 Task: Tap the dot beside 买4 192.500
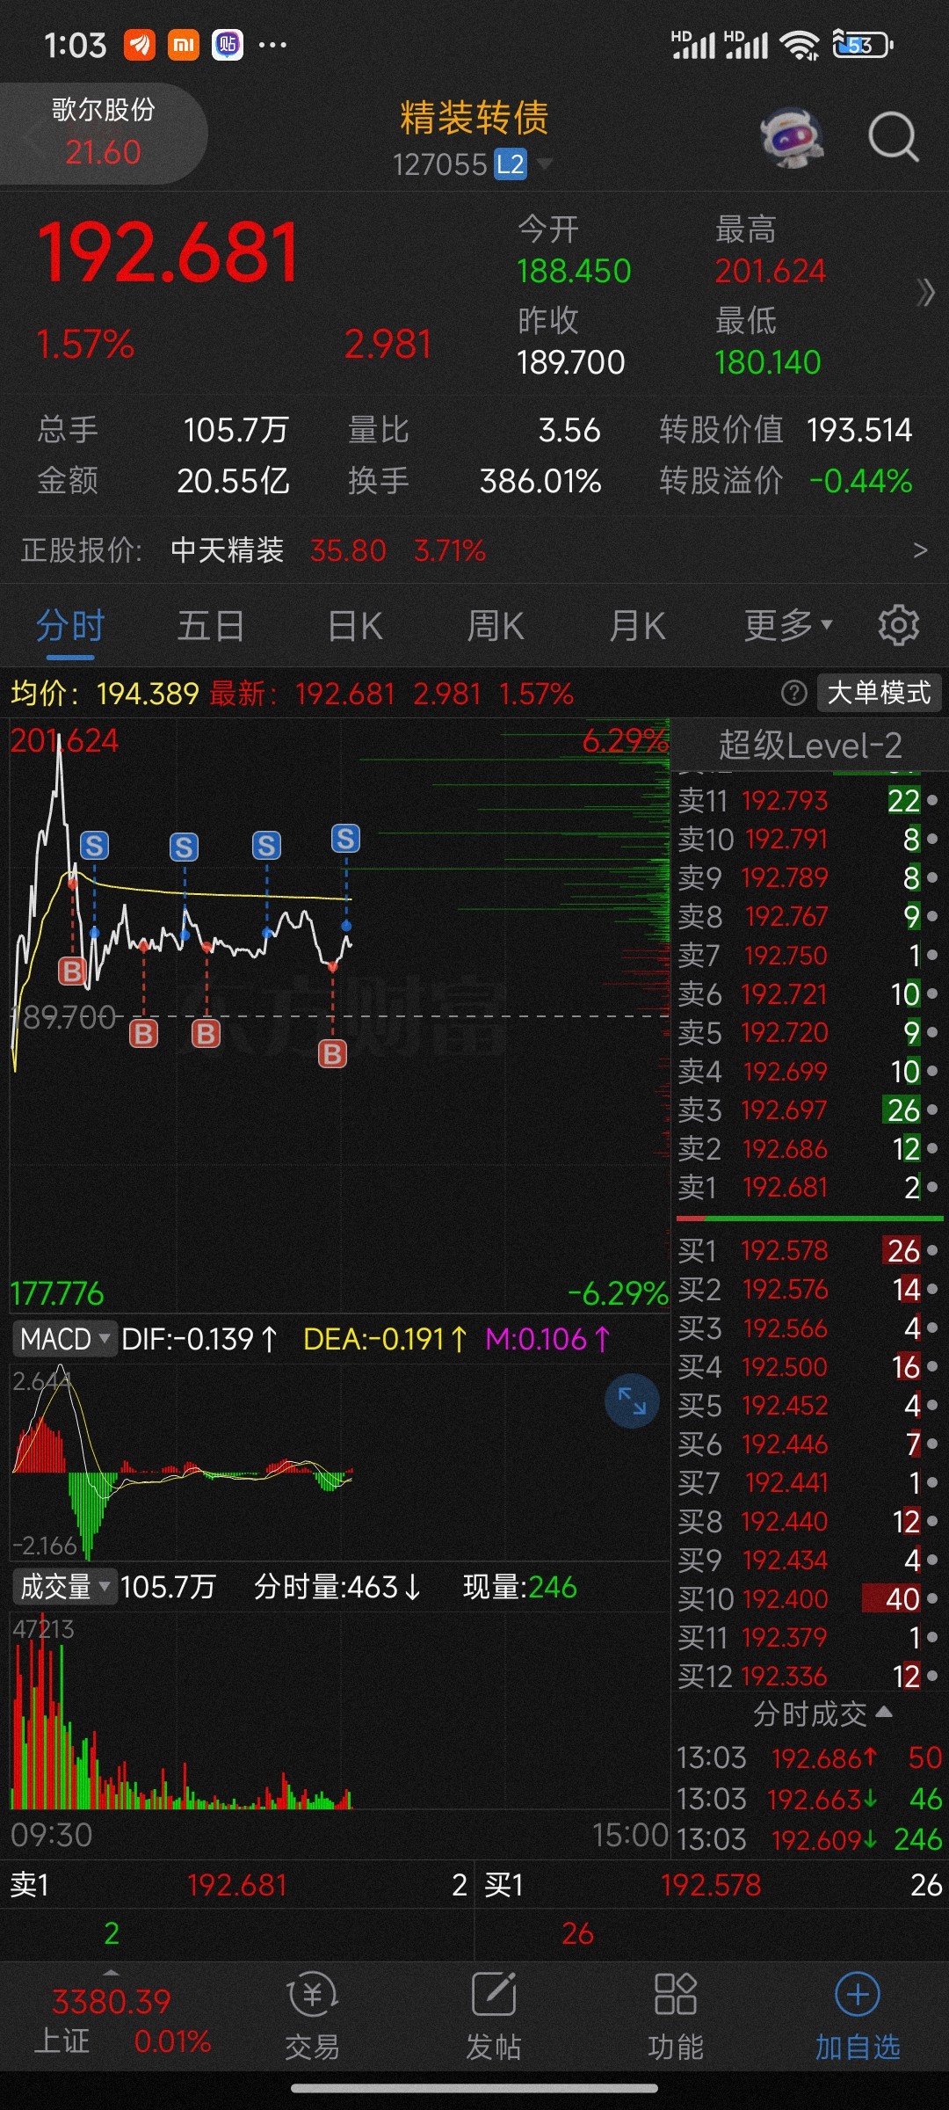[x=932, y=1366]
